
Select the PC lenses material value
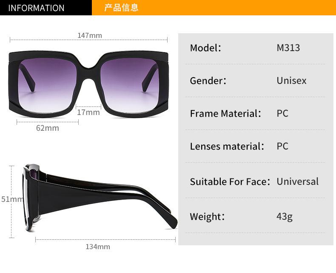coord(282,146)
